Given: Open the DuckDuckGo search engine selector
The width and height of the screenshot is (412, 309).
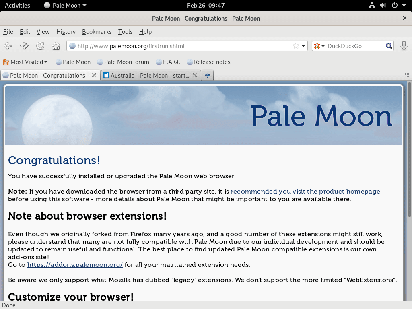Looking at the screenshot, I should coord(319,46).
